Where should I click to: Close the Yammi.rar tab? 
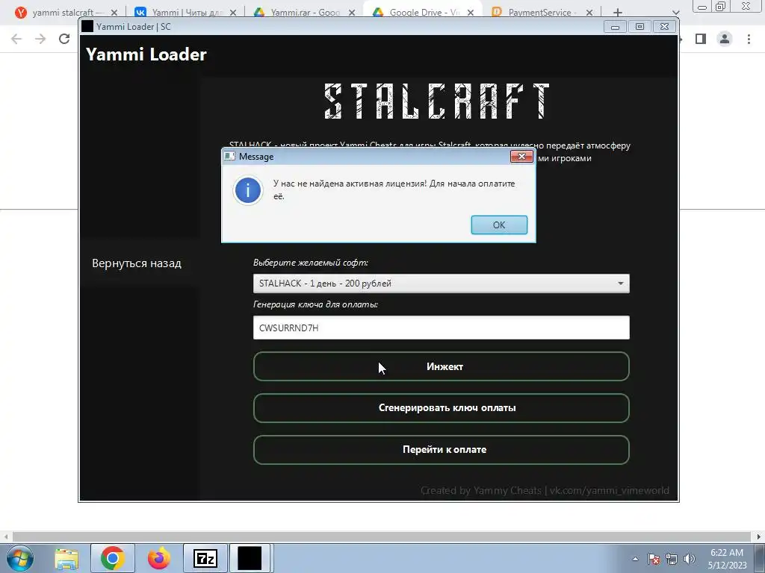point(352,13)
